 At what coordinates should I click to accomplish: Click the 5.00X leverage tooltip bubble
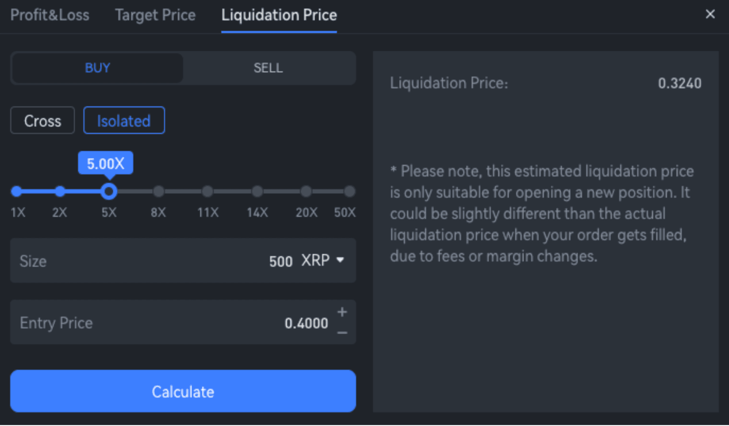click(x=105, y=163)
